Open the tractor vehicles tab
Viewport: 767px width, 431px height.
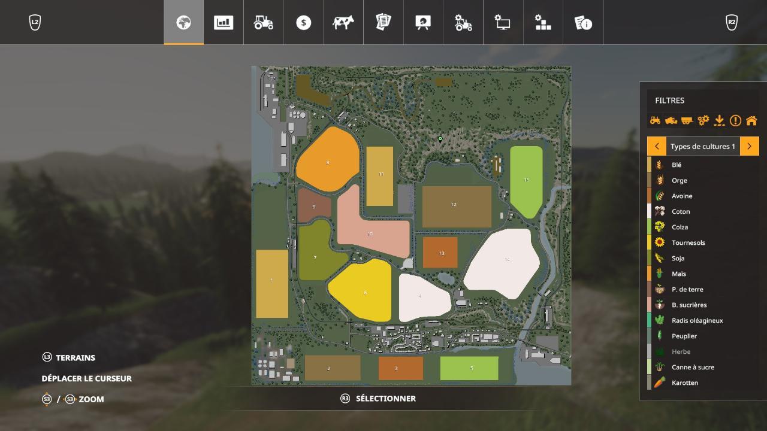pos(264,23)
